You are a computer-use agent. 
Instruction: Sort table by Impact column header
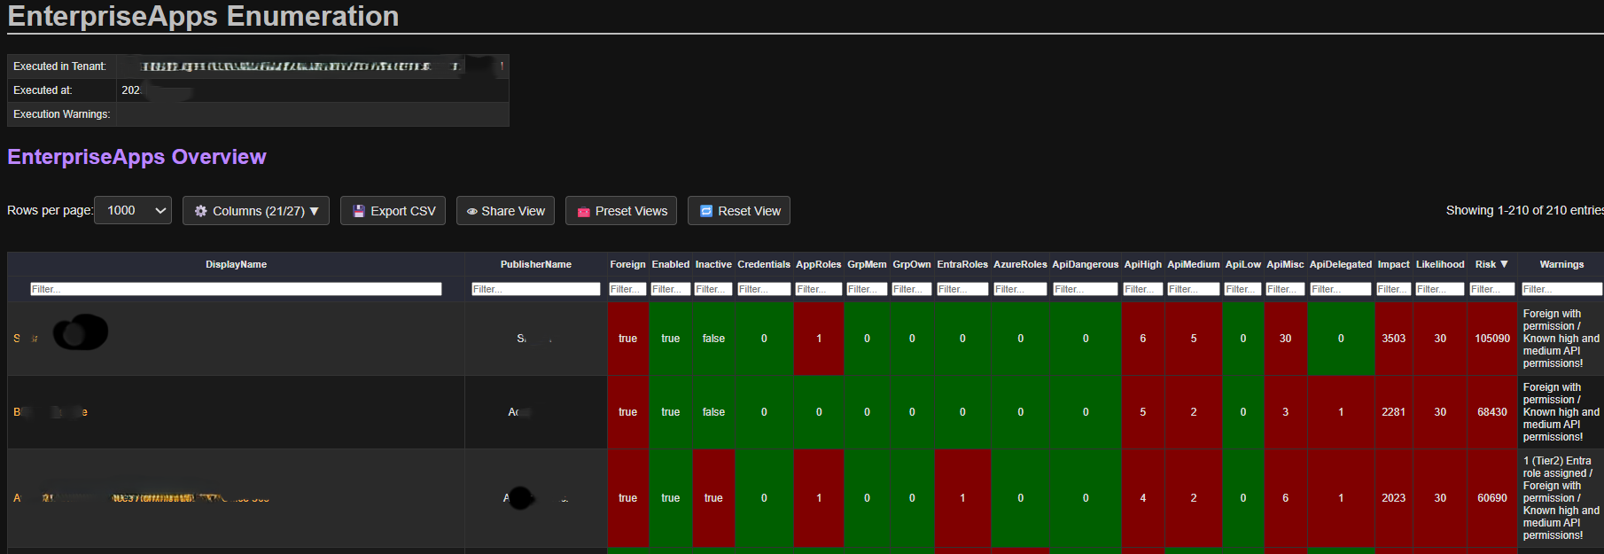click(1393, 264)
